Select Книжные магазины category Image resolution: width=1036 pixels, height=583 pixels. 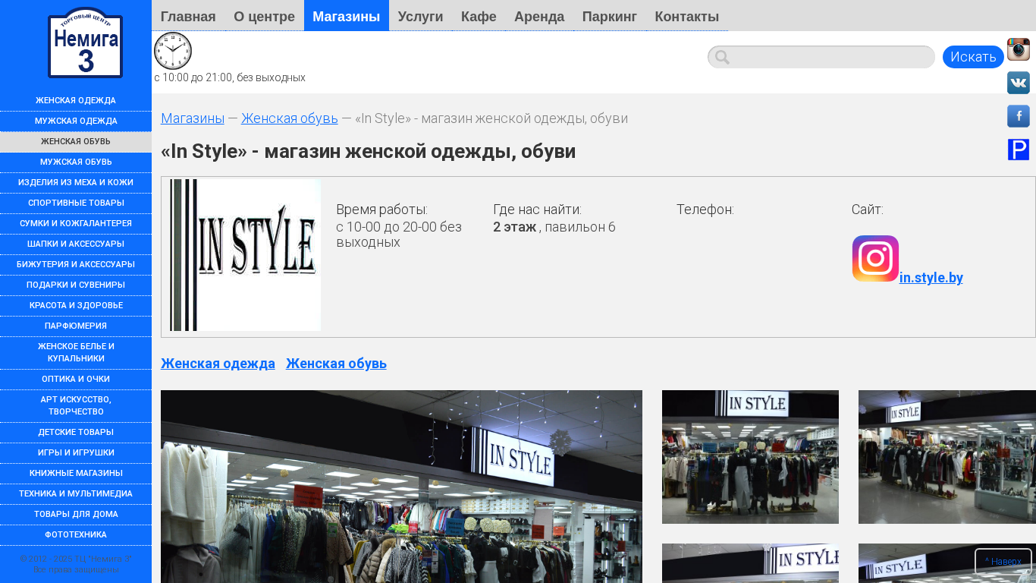click(x=76, y=474)
